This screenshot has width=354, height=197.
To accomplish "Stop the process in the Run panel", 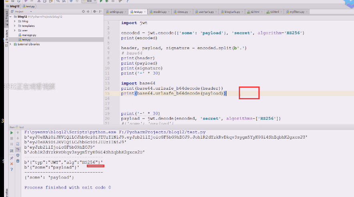I will tap(12, 138).
